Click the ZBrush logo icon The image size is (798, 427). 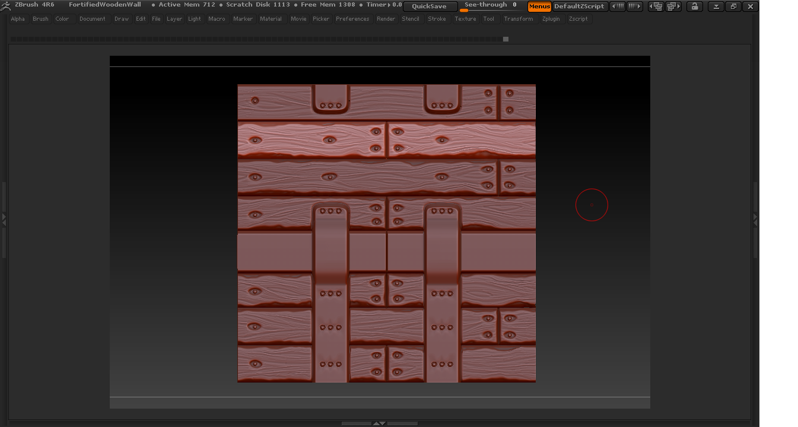coord(6,6)
